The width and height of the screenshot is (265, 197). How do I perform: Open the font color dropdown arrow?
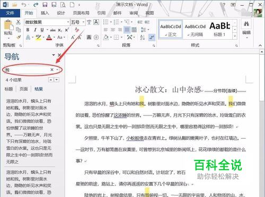[x=54, y=37]
